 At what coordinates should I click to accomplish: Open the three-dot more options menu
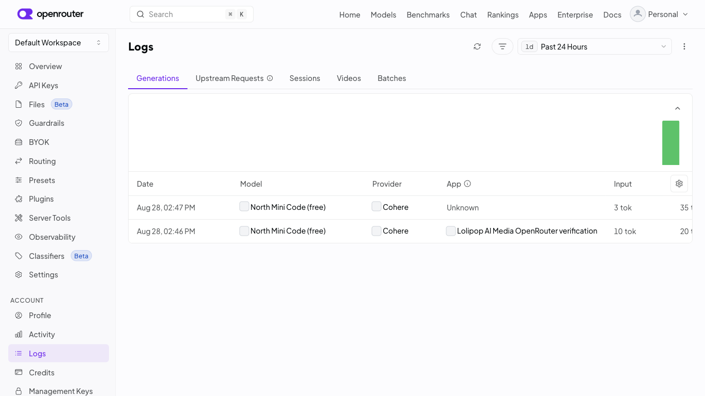[684, 46]
